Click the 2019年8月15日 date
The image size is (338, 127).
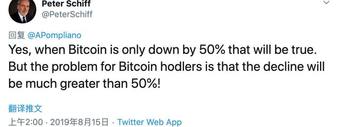point(79,122)
